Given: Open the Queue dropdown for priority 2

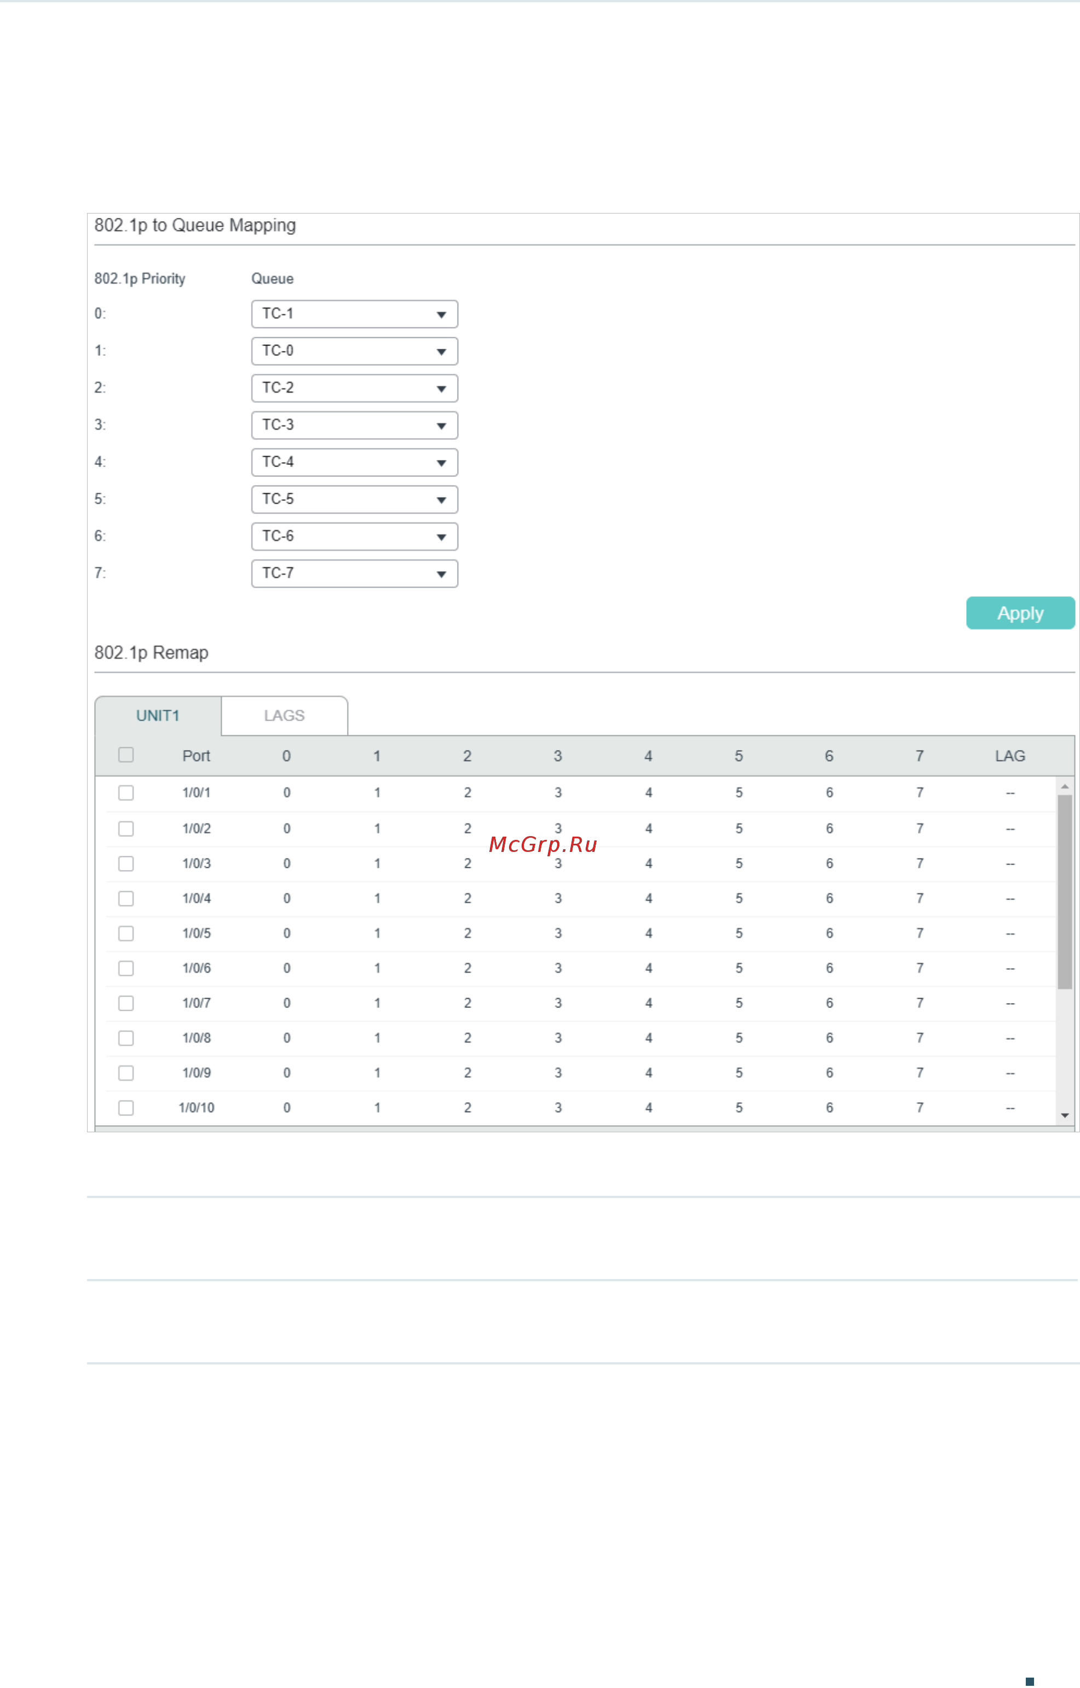Looking at the screenshot, I should 354,389.
